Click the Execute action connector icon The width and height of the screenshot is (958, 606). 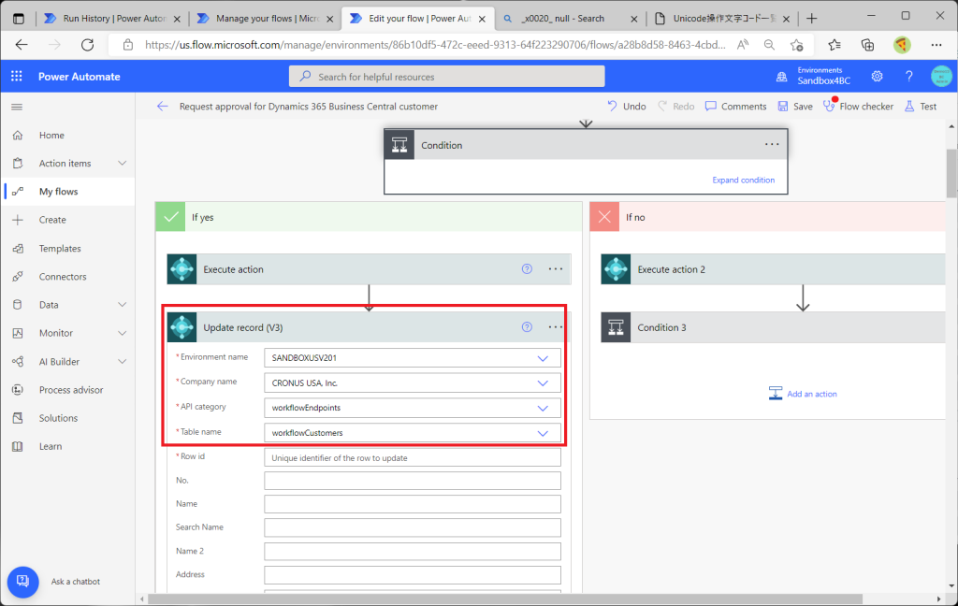coord(182,269)
